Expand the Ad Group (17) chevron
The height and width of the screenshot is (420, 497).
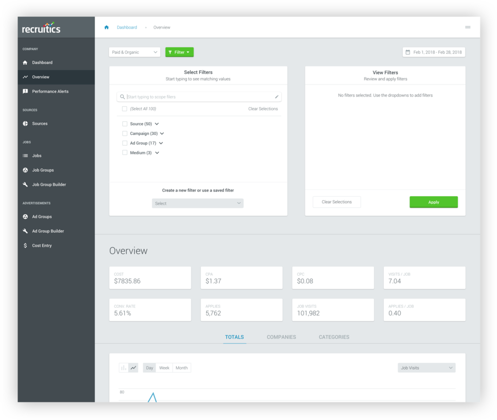click(x=161, y=143)
